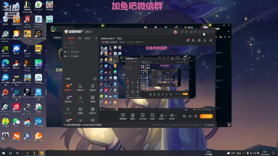Add a 摄像头 camera source
This screenshot has width=278, height=156.
(133, 116)
